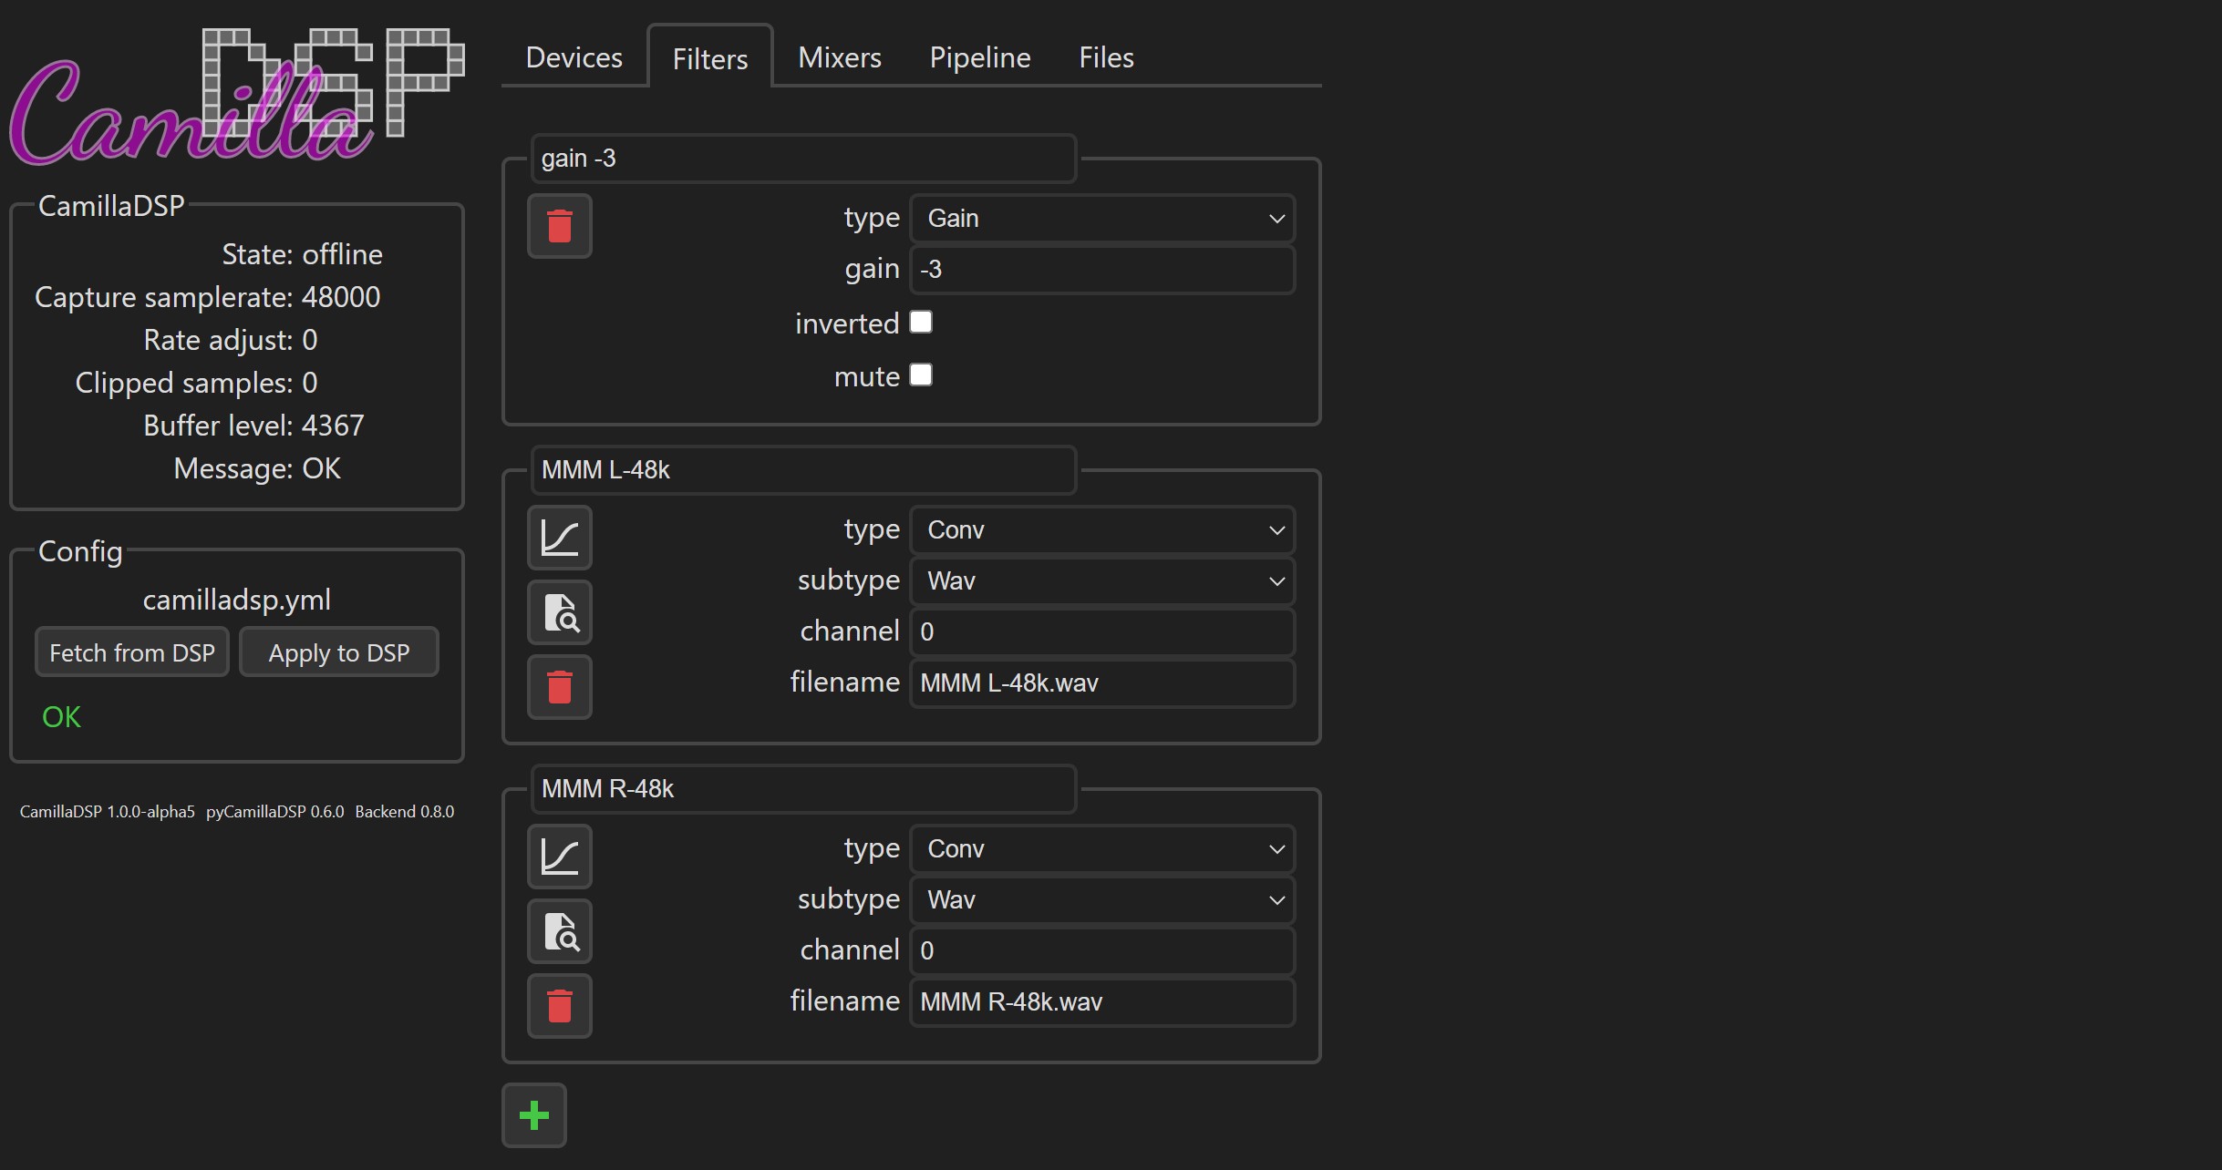
Task: Browse file for MMM L-48k filter
Action: tap(560, 612)
